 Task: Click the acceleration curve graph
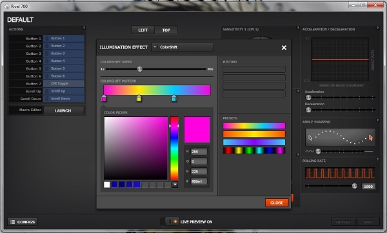[x=340, y=59]
